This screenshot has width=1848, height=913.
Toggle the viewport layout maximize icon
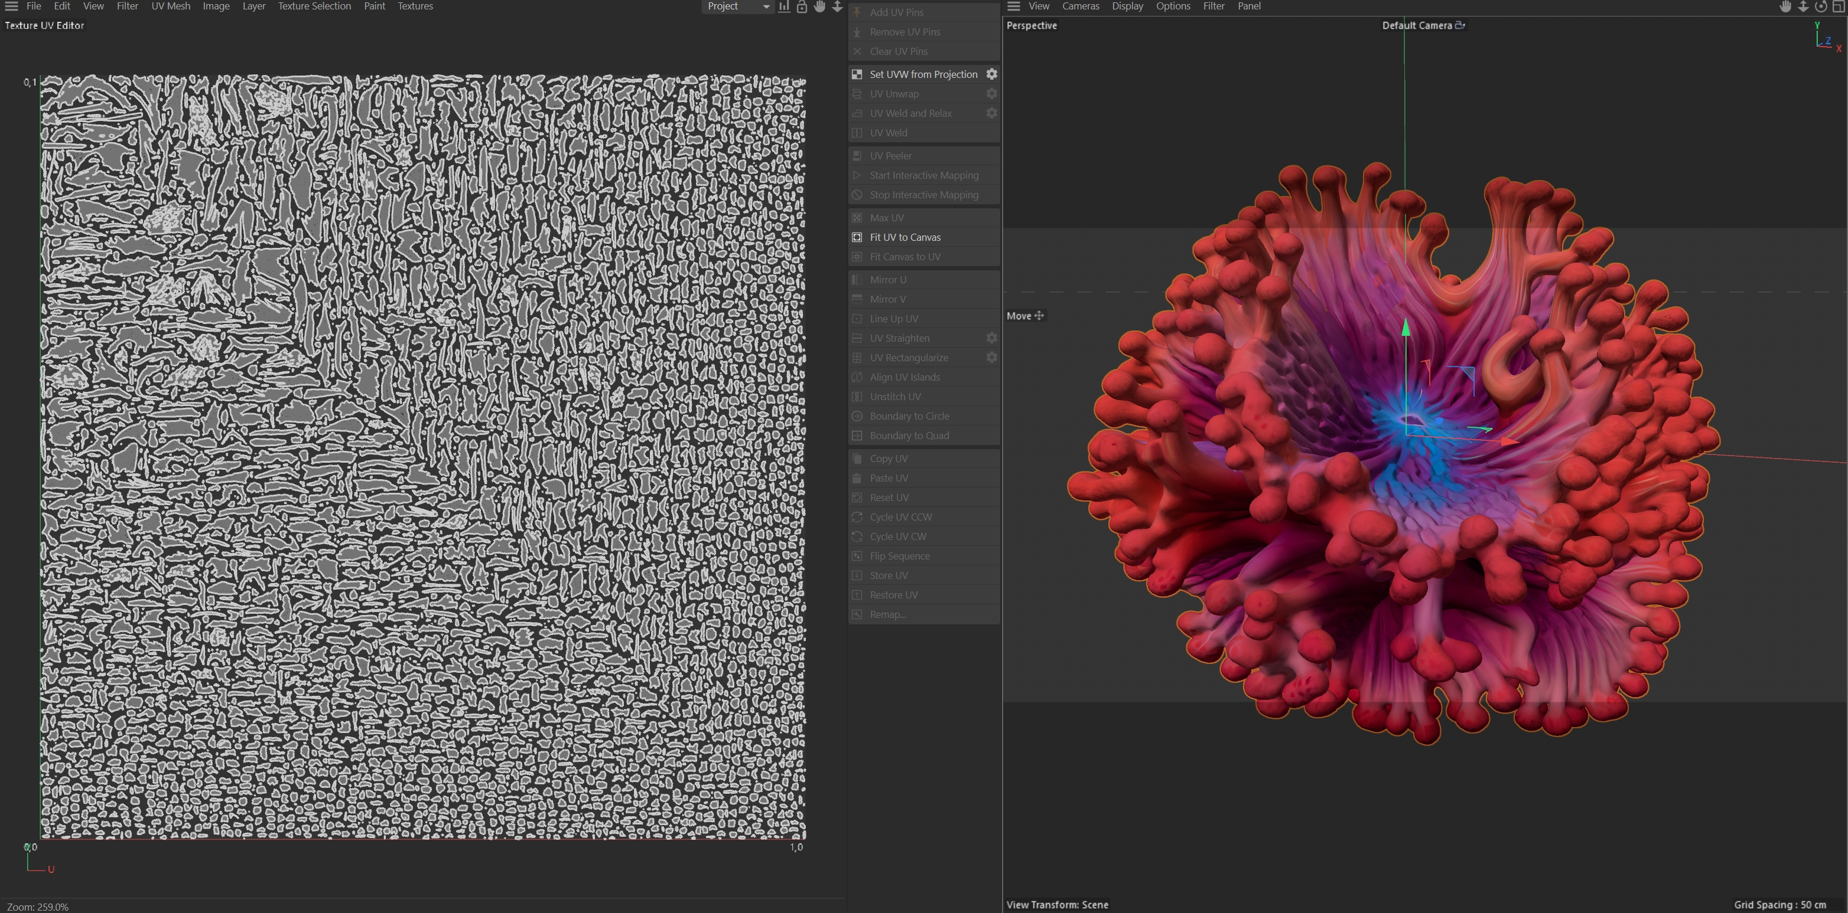(x=1839, y=6)
